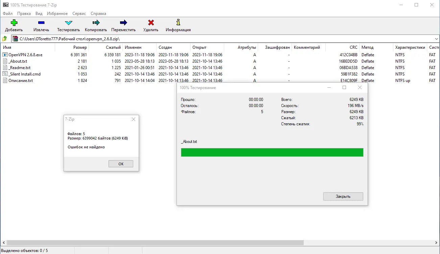Screen dimensions: 440x254
Task: Click the Извлечь (Extract) blue minus icon
Action: (x=41, y=23)
